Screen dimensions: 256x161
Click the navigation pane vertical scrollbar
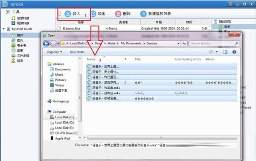[80, 98]
